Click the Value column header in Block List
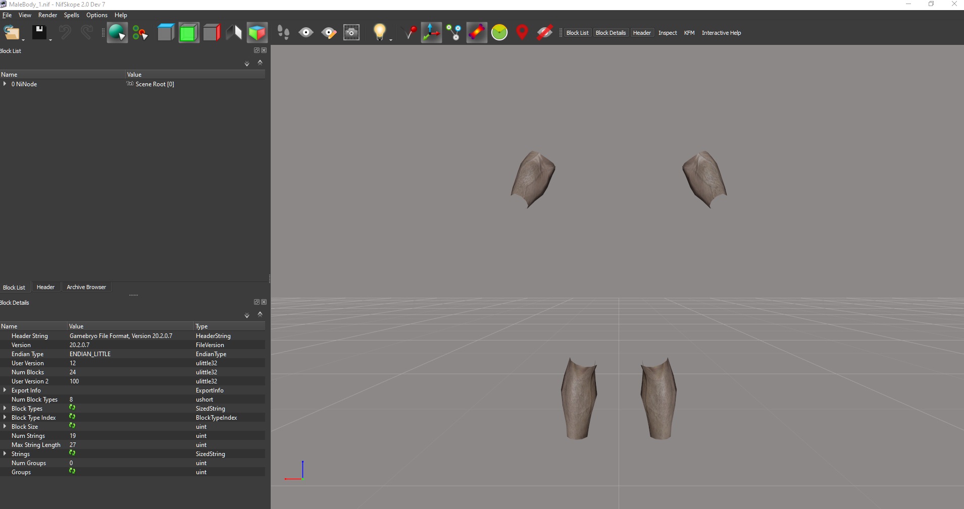 pos(134,75)
